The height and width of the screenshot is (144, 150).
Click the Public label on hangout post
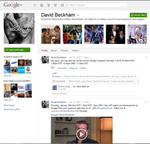click(x=86, y=57)
